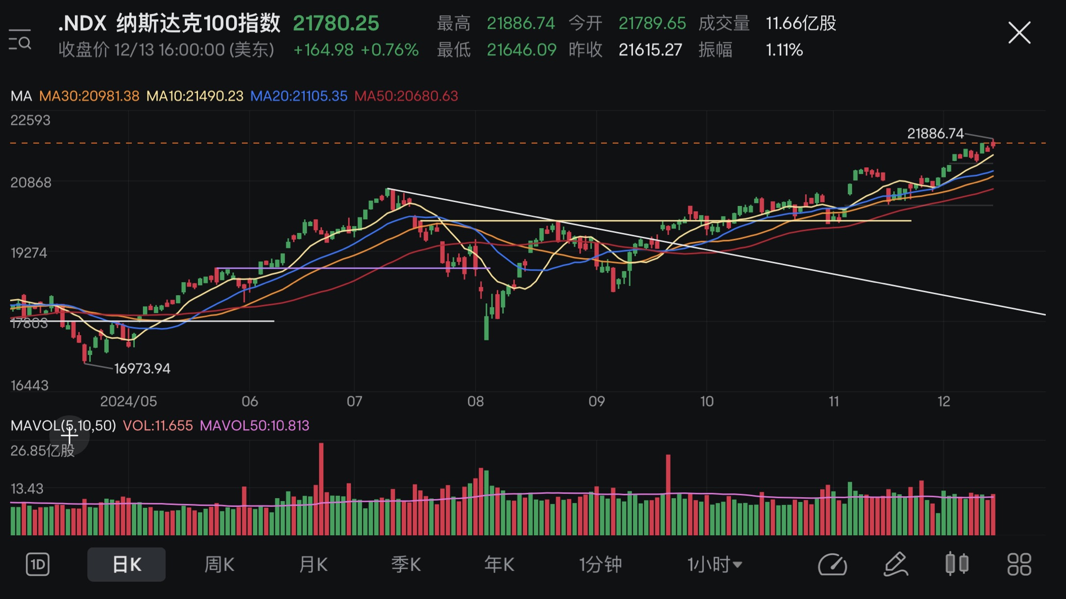The width and height of the screenshot is (1066, 599).
Task: Click the 振幅 1.11% value
Action: coord(784,49)
